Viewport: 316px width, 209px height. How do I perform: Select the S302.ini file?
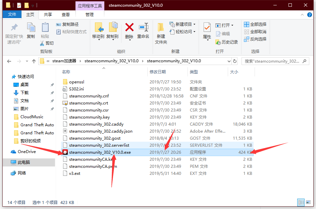click(76, 89)
